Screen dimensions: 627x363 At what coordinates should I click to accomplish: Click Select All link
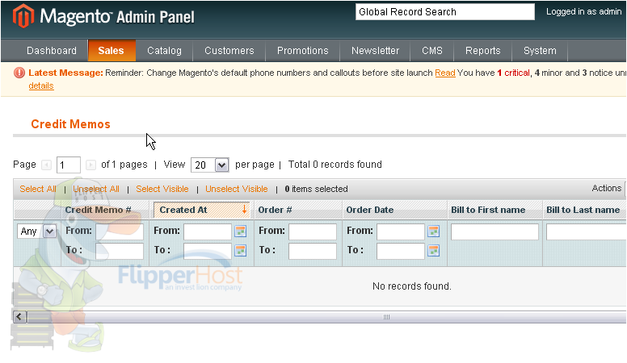tap(38, 189)
